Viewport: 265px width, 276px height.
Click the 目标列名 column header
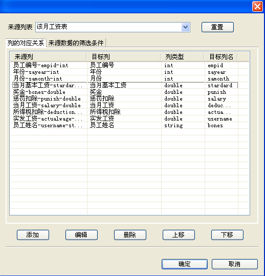coord(221,56)
